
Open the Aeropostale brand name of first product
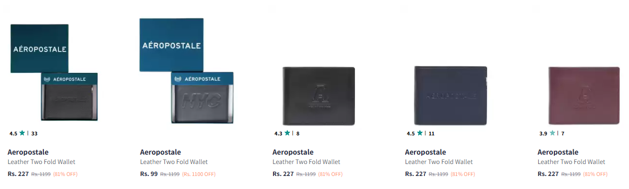click(28, 152)
